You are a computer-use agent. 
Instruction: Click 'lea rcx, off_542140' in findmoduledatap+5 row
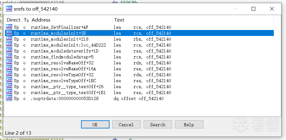(142, 57)
